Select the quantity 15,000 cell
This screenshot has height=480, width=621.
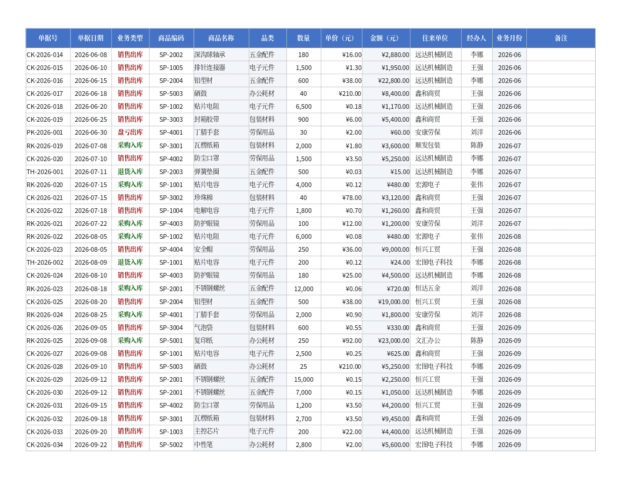304,379
